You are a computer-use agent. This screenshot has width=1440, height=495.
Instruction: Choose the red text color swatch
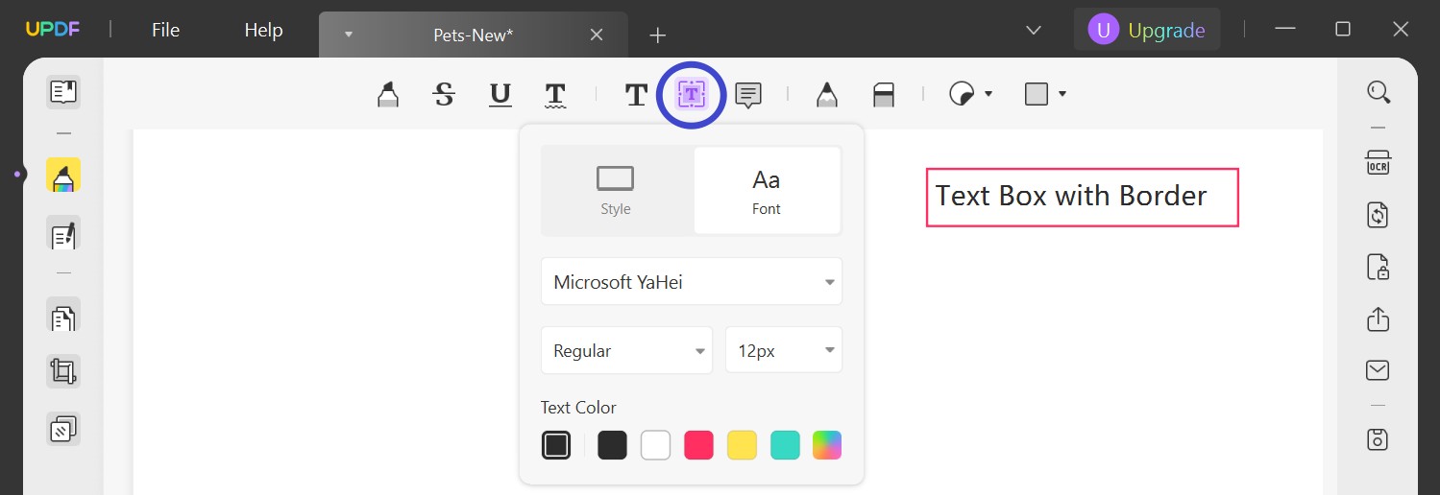tap(698, 445)
